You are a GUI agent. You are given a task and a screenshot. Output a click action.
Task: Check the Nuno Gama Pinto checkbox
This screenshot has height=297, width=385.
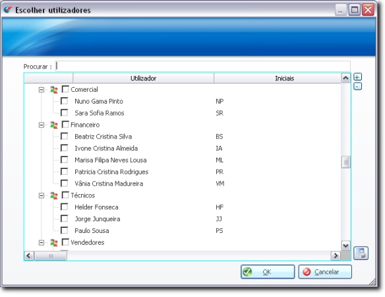[x=65, y=101]
